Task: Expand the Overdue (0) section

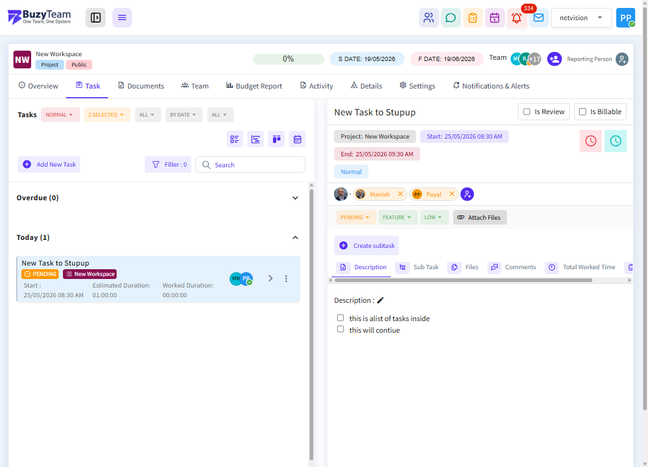Action: point(295,198)
